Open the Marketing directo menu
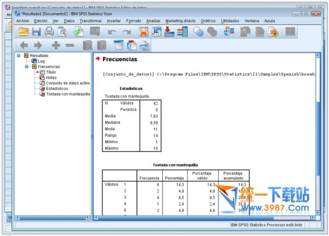 (x=180, y=21)
